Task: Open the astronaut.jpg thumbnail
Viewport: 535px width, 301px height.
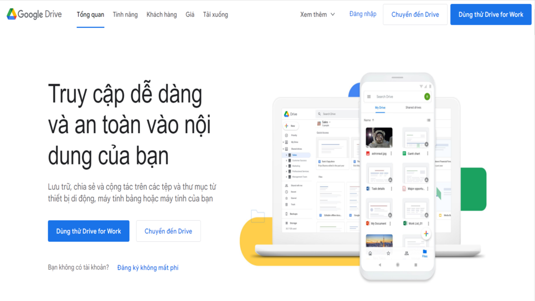Action: 379,137
